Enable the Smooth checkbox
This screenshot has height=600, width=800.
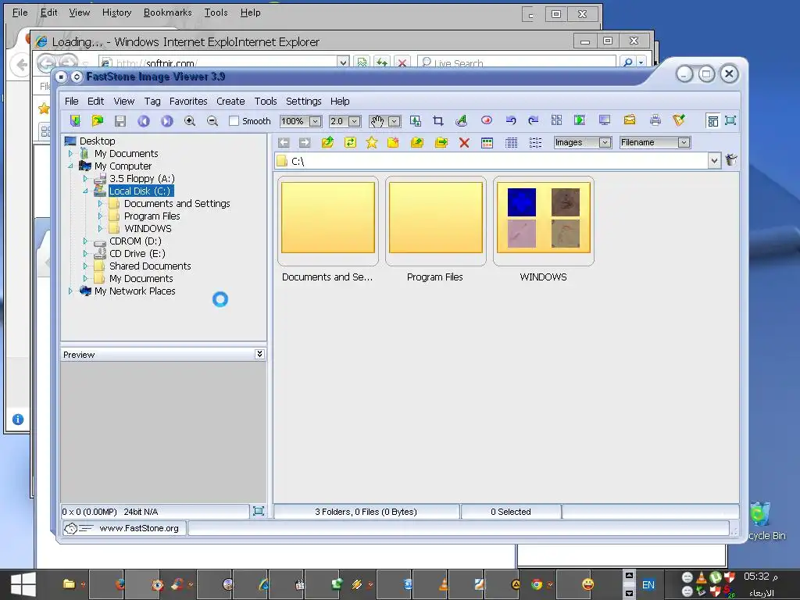pyautogui.click(x=234, y=121)
